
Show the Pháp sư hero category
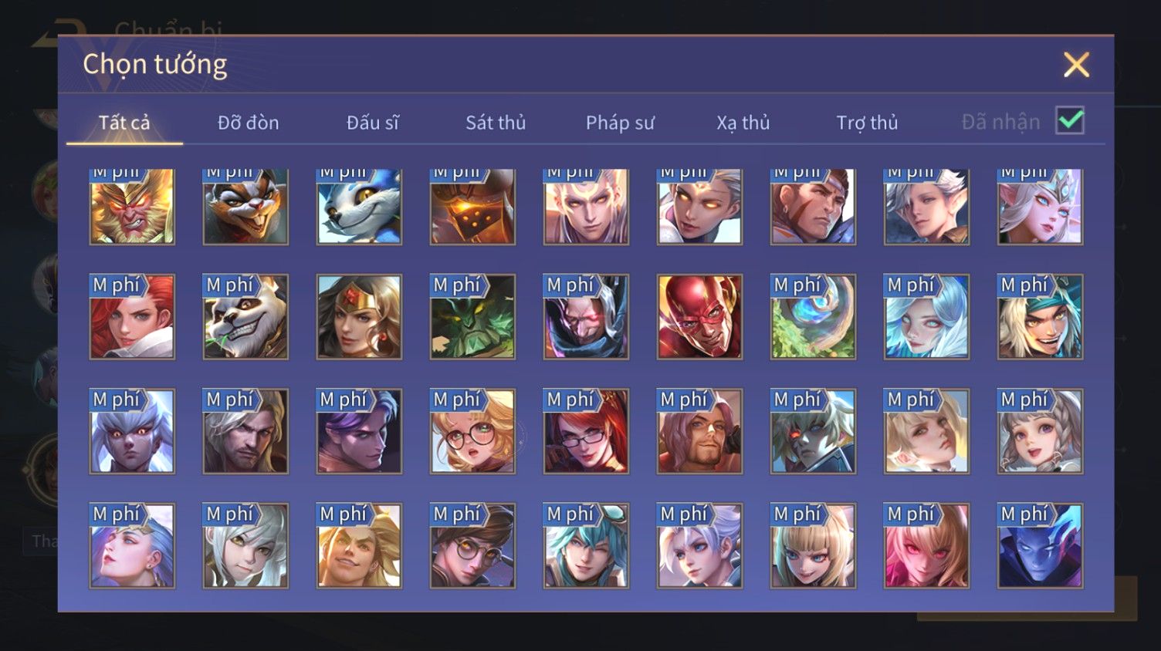tap(620, 122)
